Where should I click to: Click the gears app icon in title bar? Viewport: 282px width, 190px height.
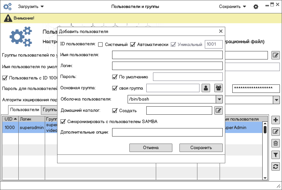7,7
